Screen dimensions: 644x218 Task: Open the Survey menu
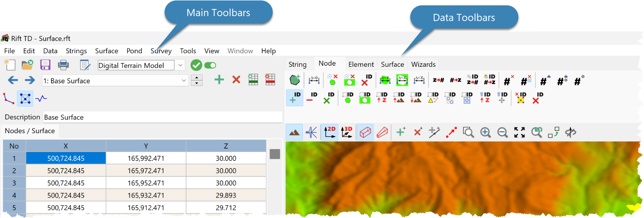click(x=161, y=51)
